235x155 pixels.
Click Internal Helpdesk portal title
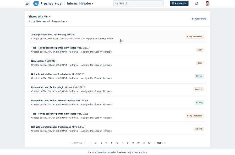click(x=80, y=3)
